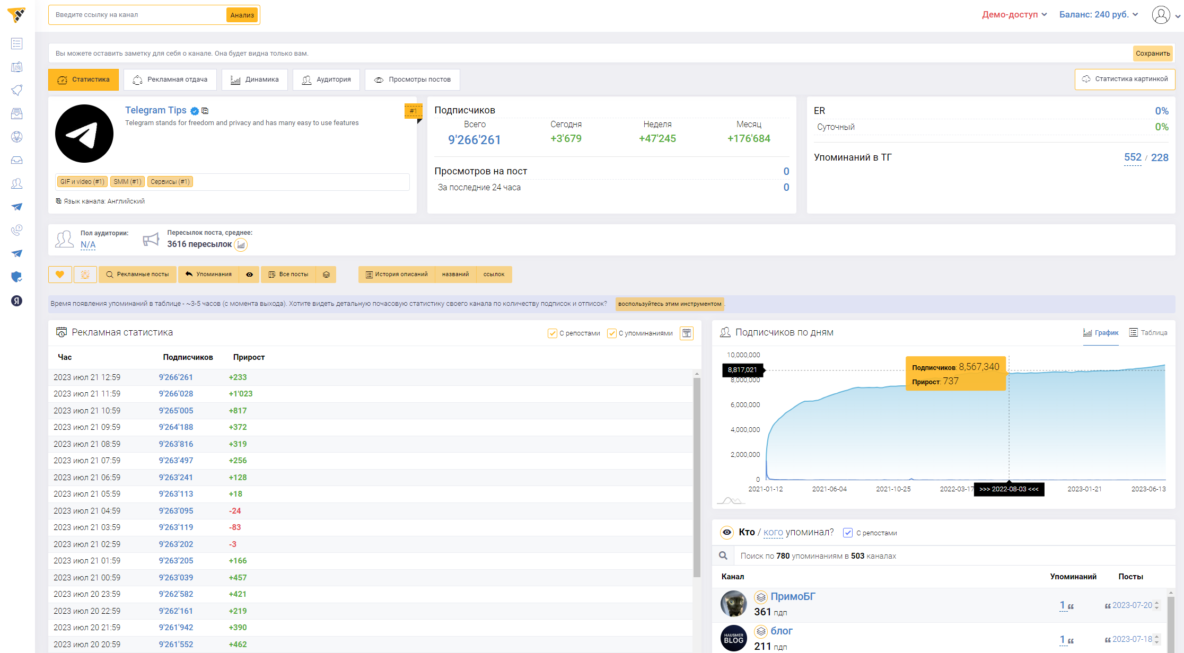Click the eye icon next to Упоминания
Viewport: 1184px width, 653px height.
(249, 274)
